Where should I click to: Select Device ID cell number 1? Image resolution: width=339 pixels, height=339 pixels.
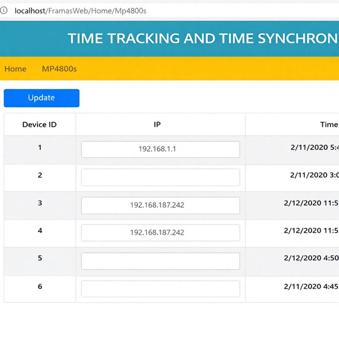[40, 148]
